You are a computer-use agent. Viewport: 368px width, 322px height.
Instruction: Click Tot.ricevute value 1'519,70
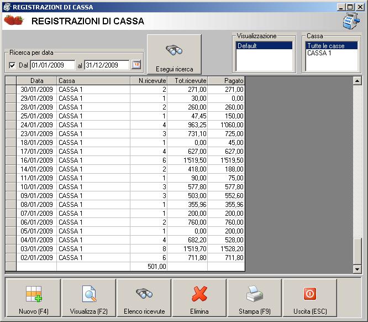click(187, 248)
